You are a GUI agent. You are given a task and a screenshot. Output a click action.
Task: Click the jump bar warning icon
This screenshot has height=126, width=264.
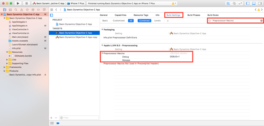[x=259, y=10]
